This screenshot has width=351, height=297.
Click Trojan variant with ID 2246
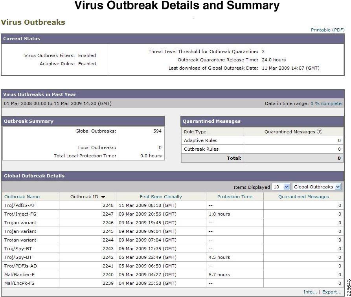[20, 223]
